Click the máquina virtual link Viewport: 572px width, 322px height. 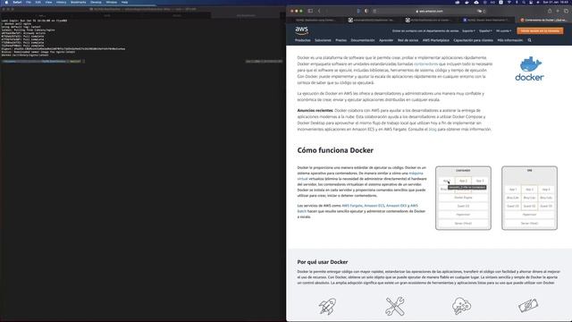click(416, 173)
